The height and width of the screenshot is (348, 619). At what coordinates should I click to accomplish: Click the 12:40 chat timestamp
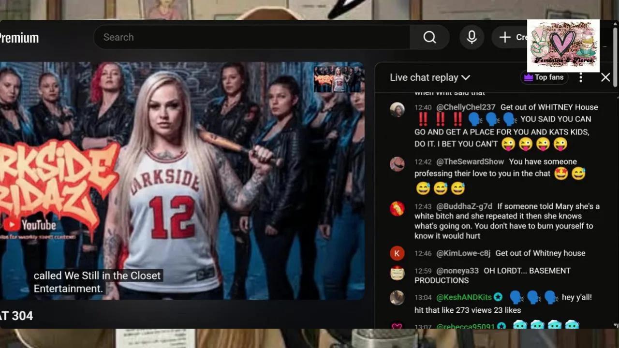tap(423, 107)
